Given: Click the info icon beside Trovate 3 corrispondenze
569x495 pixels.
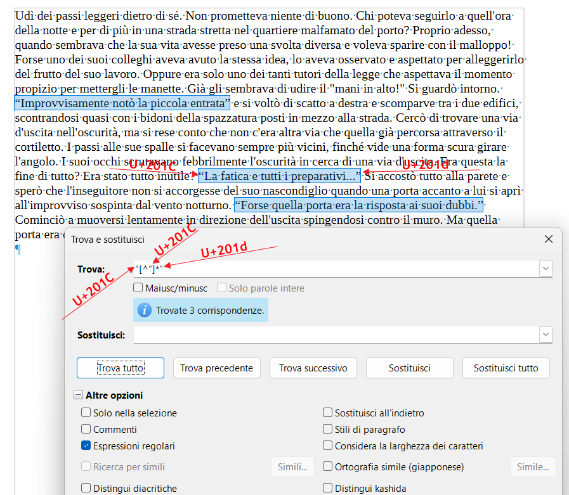Looking at the screenshot, I should [145, 310].
